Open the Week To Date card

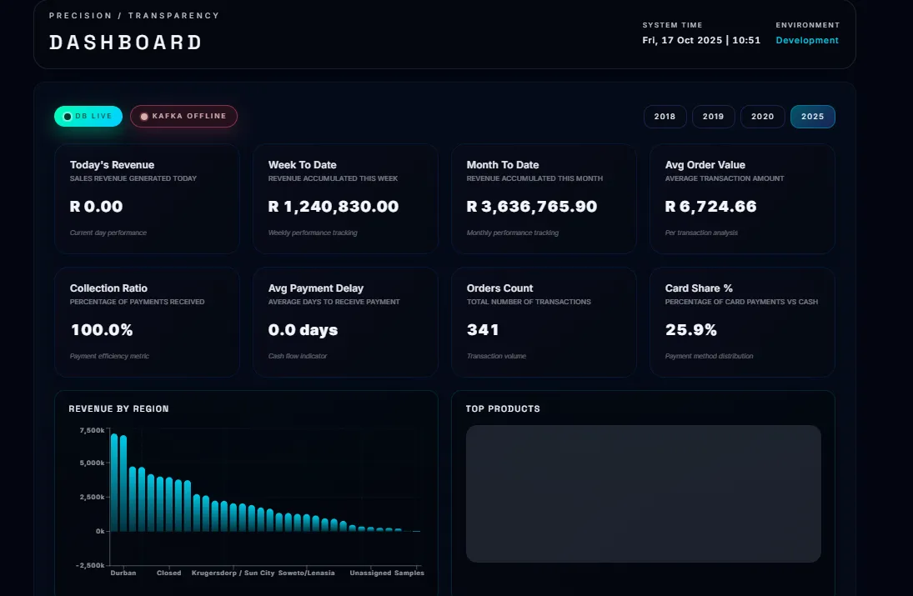tap(346, 198)
